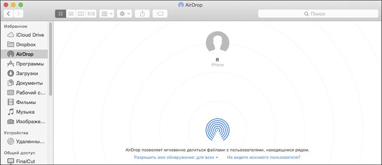
Task: Open iCloud Drive in the sidebar
Action: 24,35
